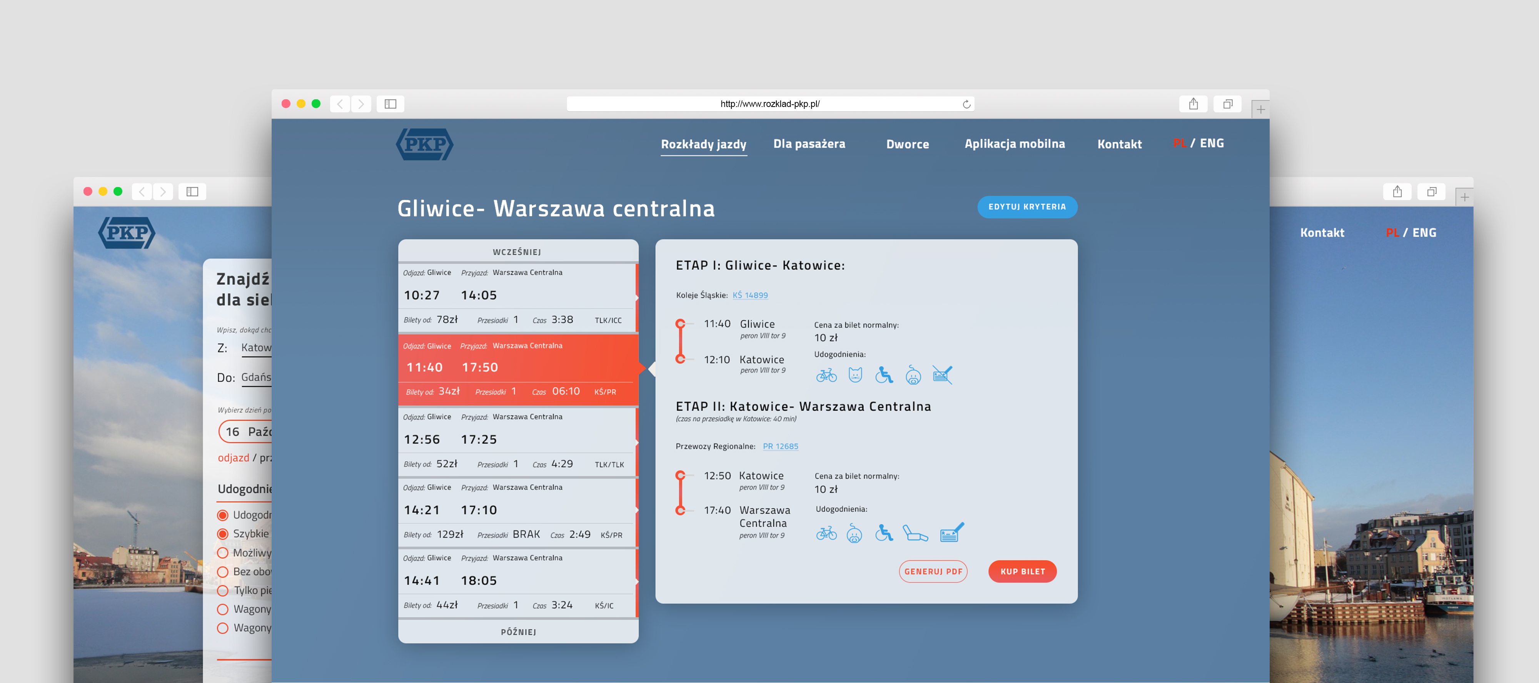Click the pet-friendly cat icon in Etap I

(855, 375)
